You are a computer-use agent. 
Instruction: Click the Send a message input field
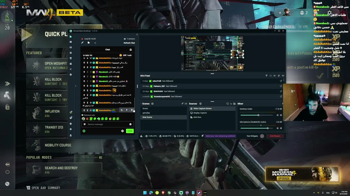click(107, 124)
